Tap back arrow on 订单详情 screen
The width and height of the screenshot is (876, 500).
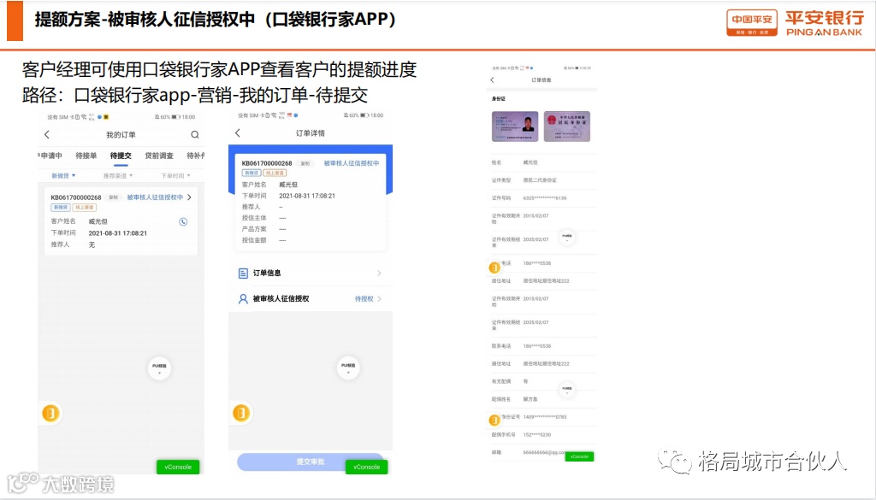238,132
